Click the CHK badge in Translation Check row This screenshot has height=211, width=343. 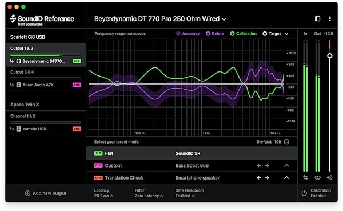point(98,178)
